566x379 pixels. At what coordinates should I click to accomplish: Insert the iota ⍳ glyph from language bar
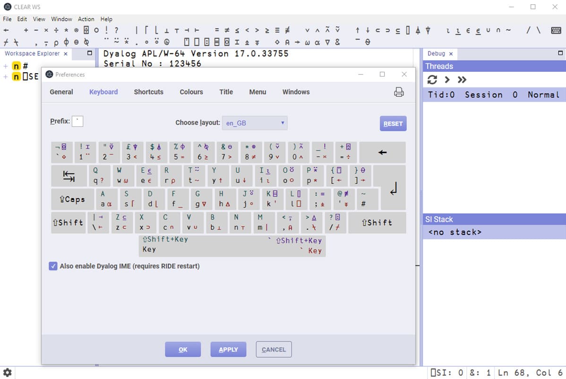[448, 31]
